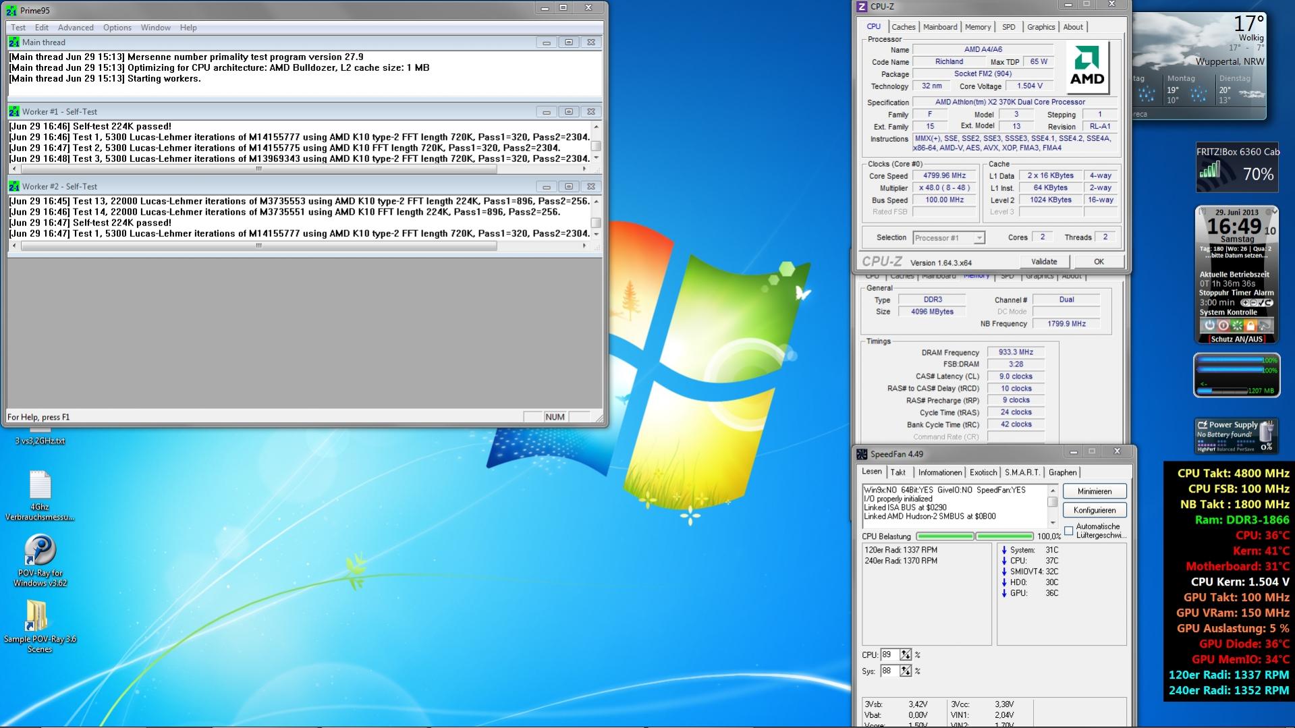
Task: Switch to the Caches tab in CPU-Z
Action: coord(904,27)
